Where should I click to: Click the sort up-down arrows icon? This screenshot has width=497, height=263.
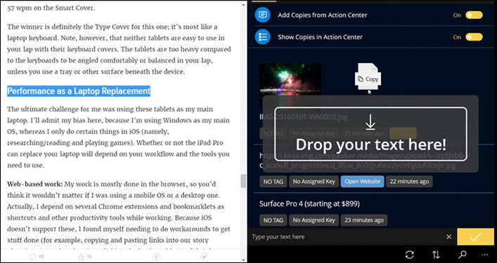[436, 255]
